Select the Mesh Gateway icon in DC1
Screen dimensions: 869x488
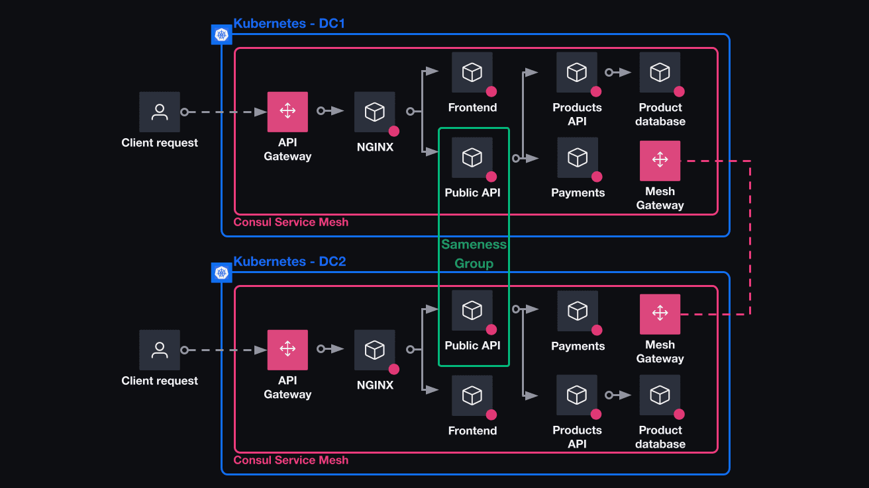[660, 161]
